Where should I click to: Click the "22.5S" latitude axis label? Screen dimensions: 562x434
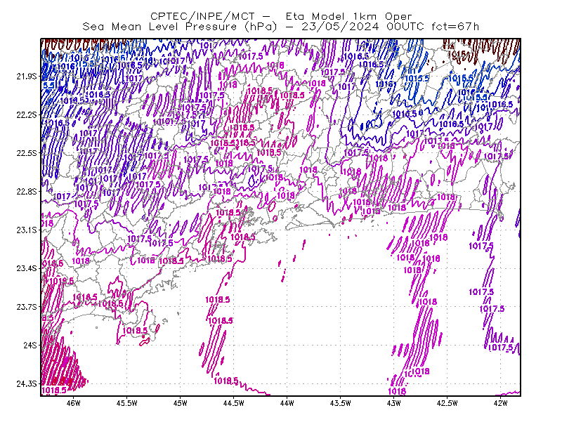click(27, 153)
